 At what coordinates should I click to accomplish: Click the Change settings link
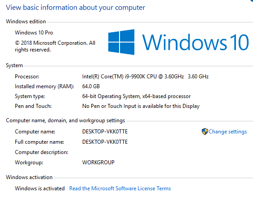[227, 132]
